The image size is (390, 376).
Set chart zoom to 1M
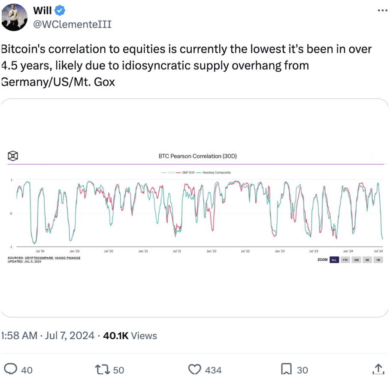(378, 260)
